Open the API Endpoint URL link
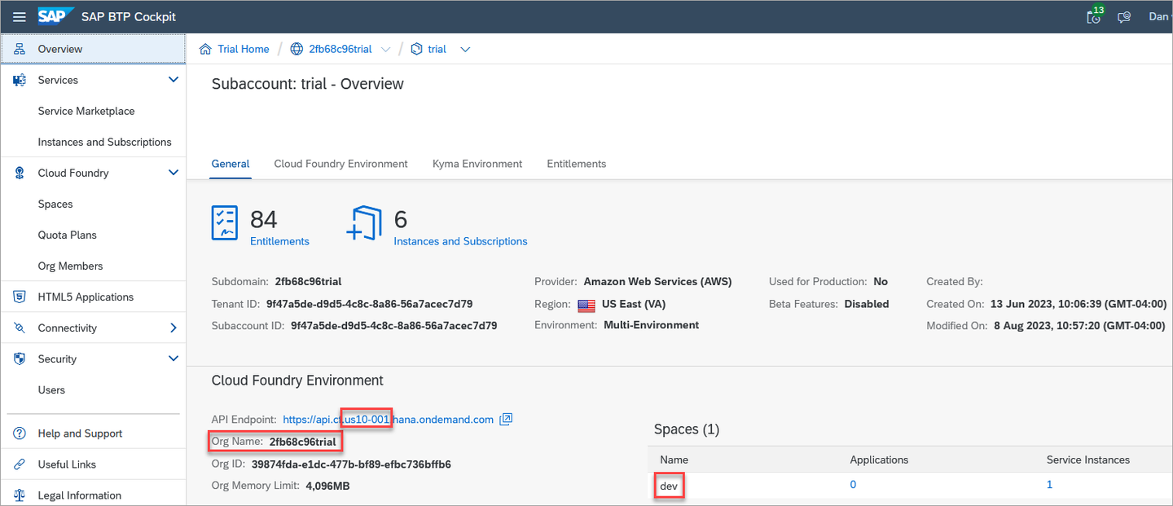 click(x=389, y=419)
